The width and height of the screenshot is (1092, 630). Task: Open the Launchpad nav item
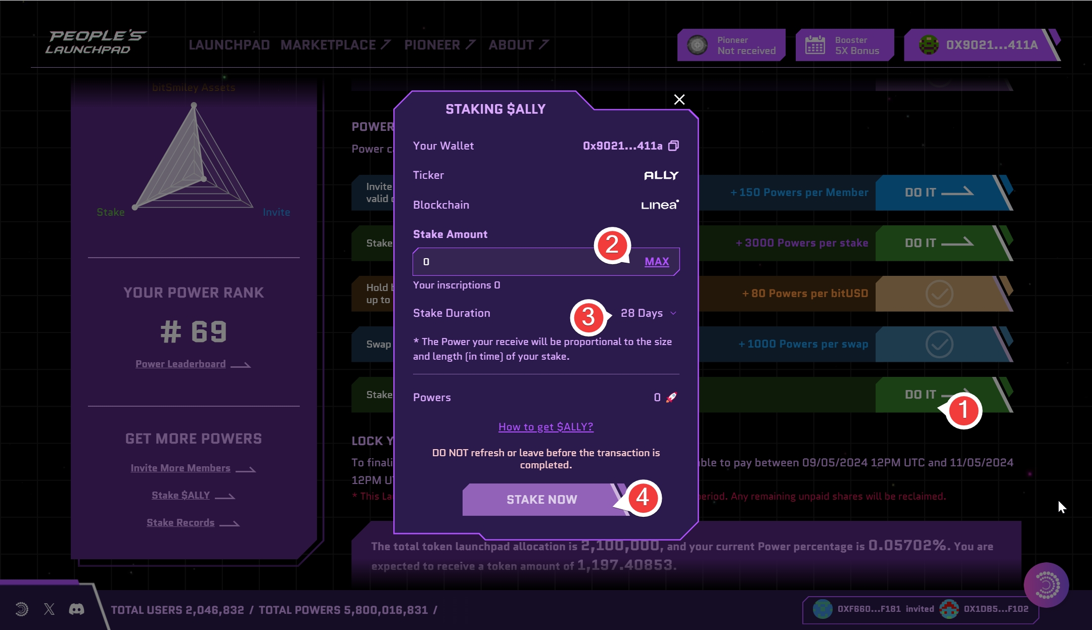[229, 45]
